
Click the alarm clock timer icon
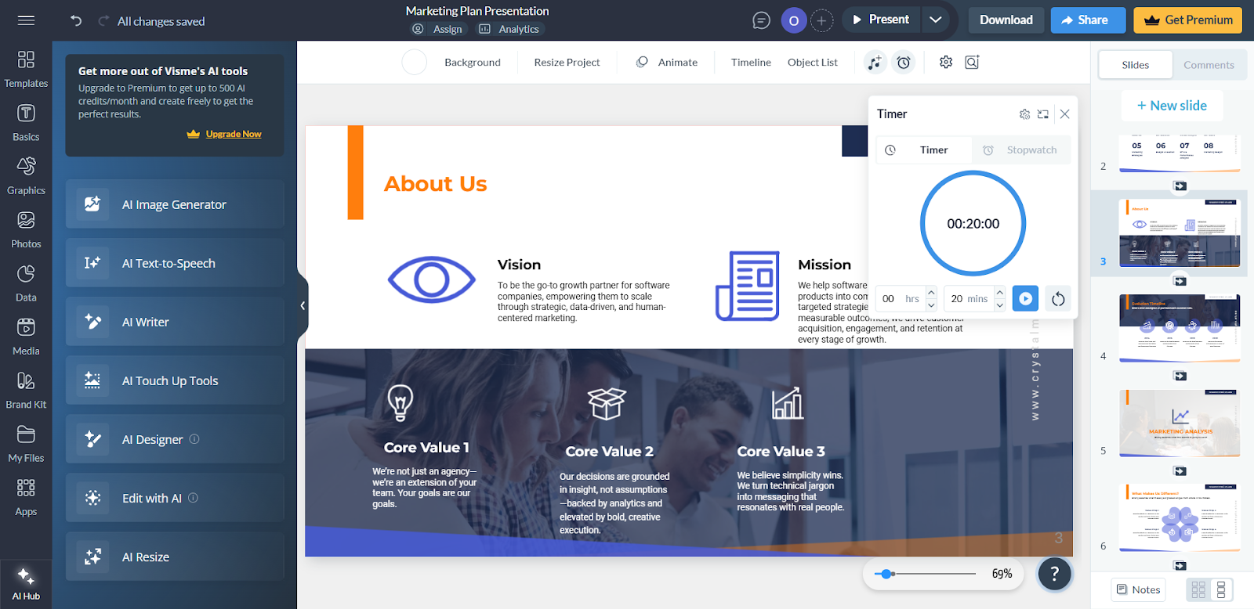pos(904,63)
